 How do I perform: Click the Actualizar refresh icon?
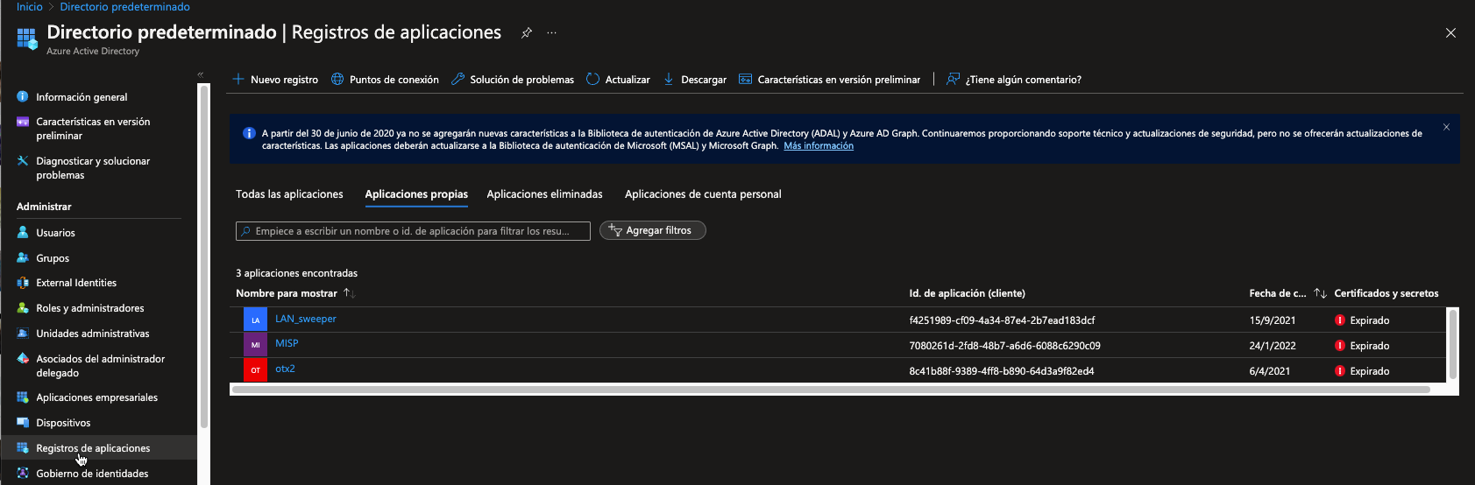(x=593, y=80)
